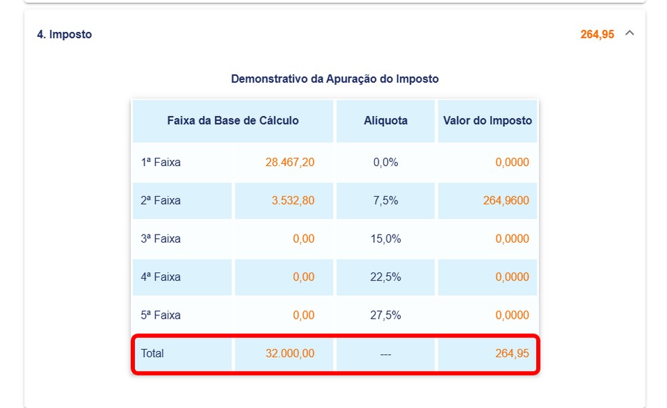Click the orange 264,95 amount in section header
This screenshot has width=667, height=408.
597,35
